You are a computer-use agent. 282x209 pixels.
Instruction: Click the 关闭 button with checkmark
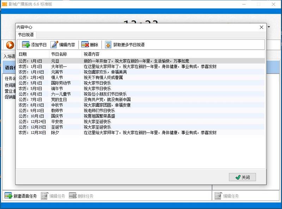point(242,177)
